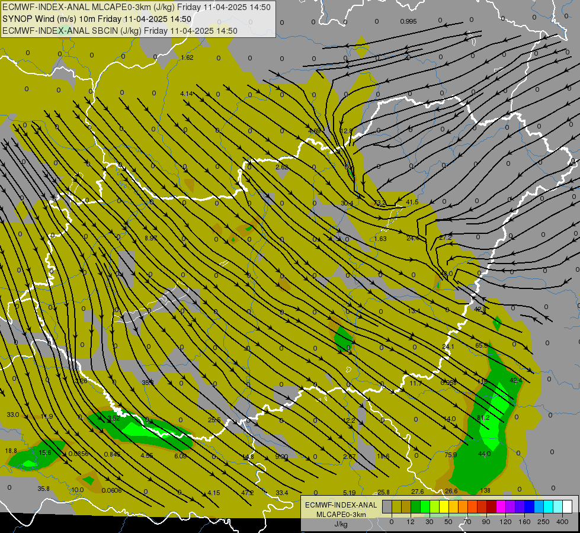The height and width of the screenshot is (533, 580).
Task: Click the 73.2 map value
Action: pos(380,203)
